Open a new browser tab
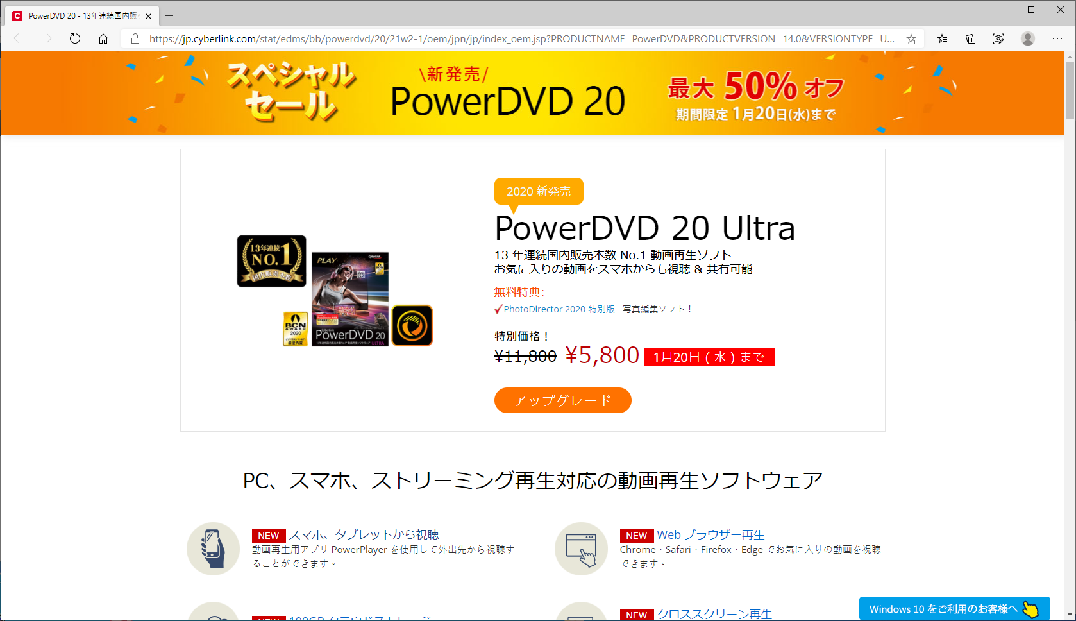The image size is (1076, 621). (x=169, y=15)
